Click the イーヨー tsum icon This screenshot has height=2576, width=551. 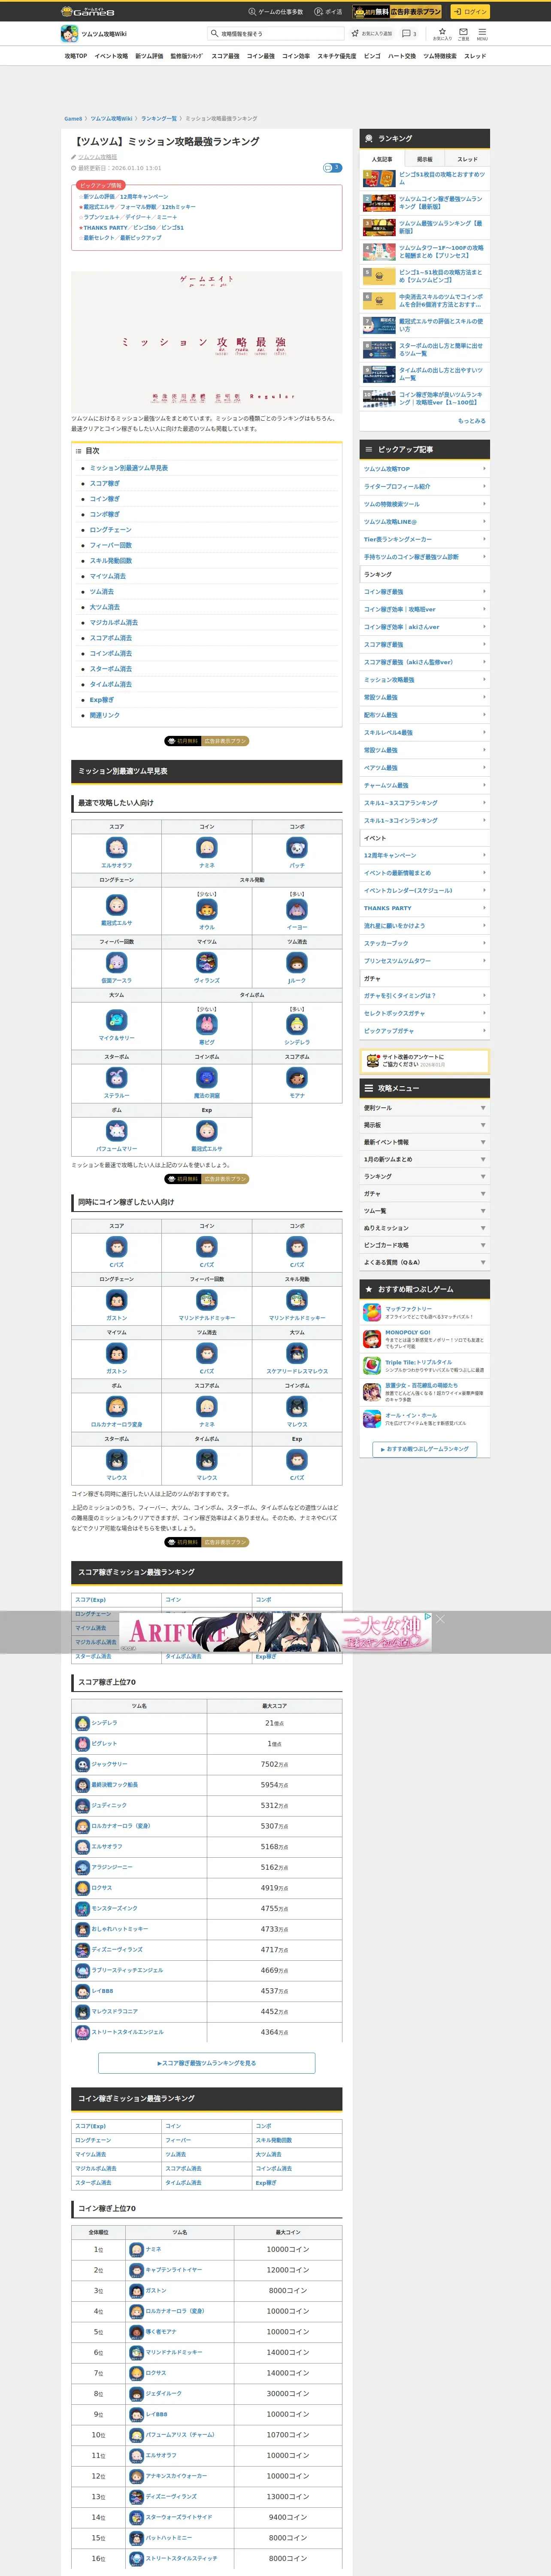pos(297,909)
